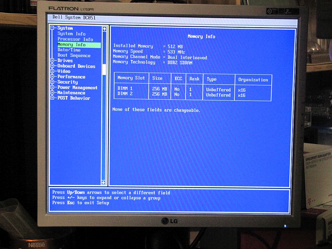Screen dimensions: 332x249
Task: Click the Unbuffered type for DIMM 1
Action: [218, 90]
